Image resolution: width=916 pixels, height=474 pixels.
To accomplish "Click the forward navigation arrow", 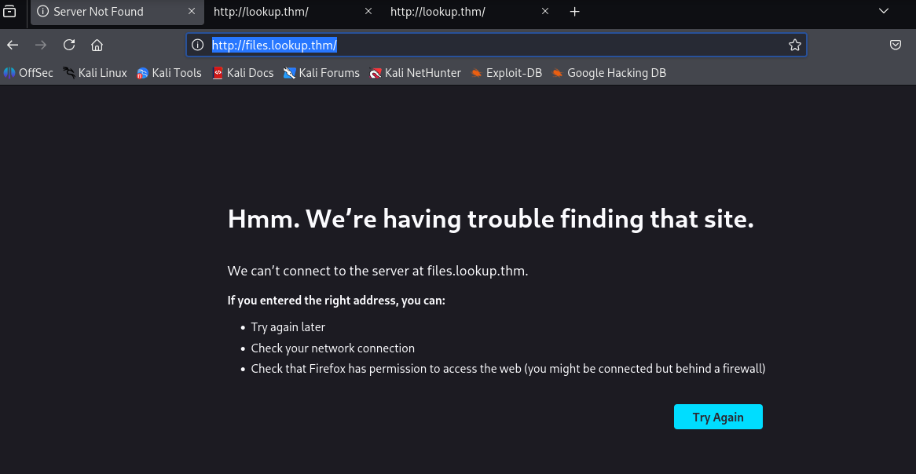I will (x=41, y=45).
